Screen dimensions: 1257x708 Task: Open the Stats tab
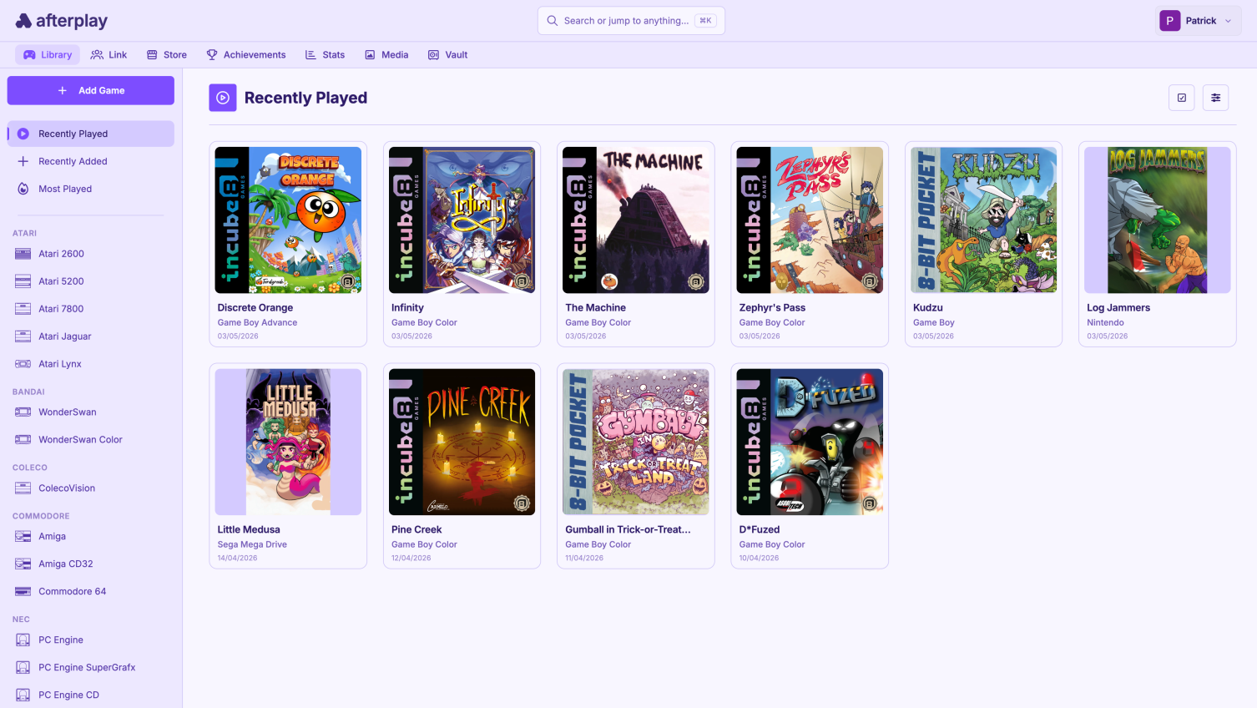[x=325, y=55]
